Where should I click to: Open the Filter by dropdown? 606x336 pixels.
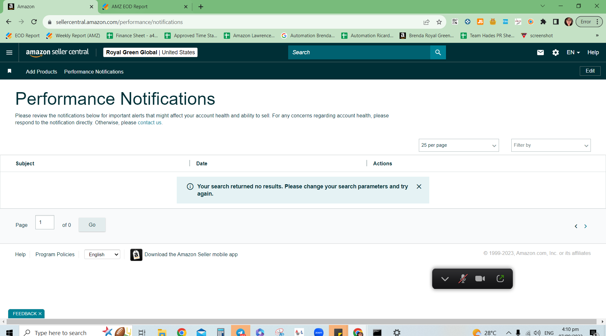point(551,145)
